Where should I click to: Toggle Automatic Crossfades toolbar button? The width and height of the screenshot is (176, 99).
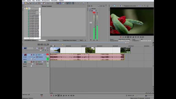(60, 3)
